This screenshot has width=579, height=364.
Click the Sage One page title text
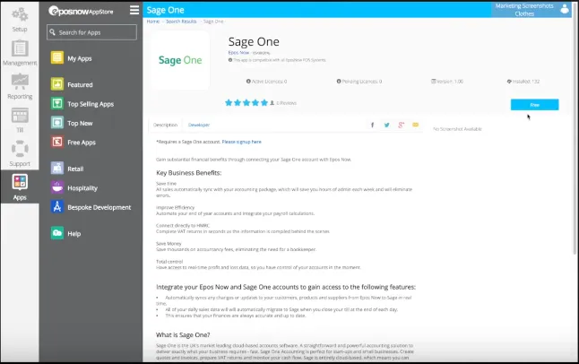pos(254,42)
